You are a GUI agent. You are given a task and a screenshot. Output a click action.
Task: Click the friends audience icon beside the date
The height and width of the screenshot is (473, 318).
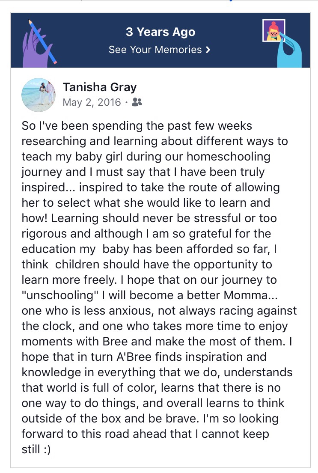click(137, 102)
